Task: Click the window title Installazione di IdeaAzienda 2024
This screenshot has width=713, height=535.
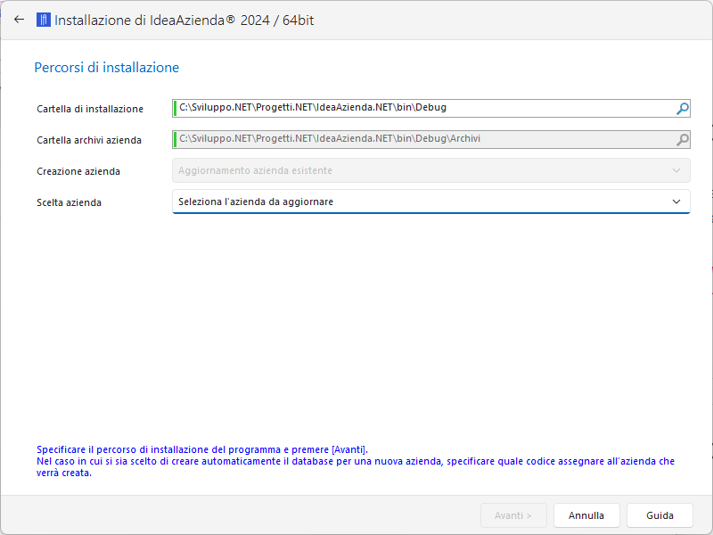Action: [x=184, y=21]
